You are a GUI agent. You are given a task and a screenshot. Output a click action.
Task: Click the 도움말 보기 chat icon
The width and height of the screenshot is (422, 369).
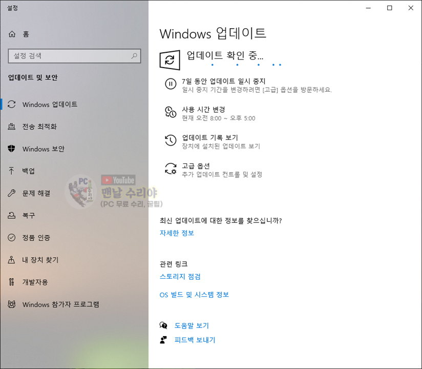point(163,325)
